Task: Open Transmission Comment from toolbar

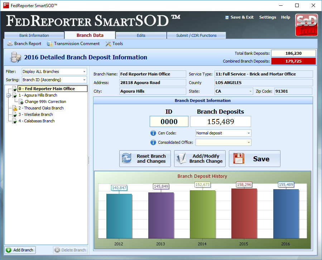Action: pyautogui.click(x=73, y=44)
